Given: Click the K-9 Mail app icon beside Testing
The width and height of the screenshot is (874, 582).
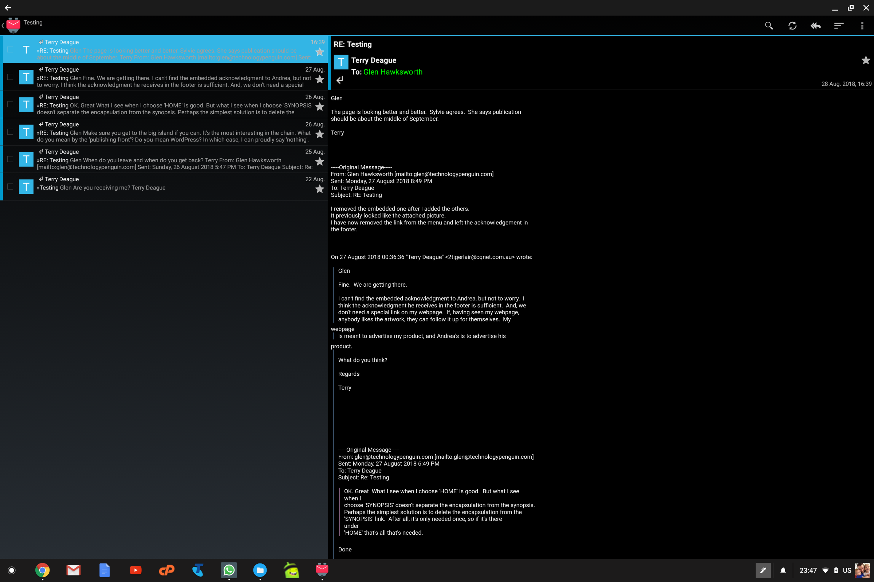Looking at the screenshot, I should (13, 25).
